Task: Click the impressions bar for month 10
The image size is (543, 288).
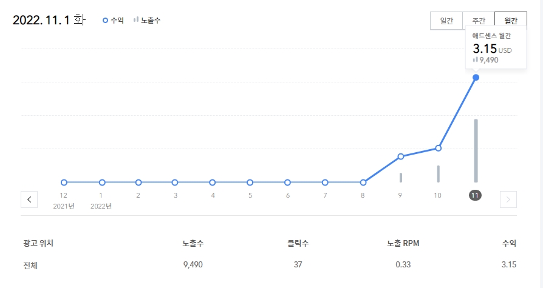Action: pyautogui.click(x=438, y=174)
